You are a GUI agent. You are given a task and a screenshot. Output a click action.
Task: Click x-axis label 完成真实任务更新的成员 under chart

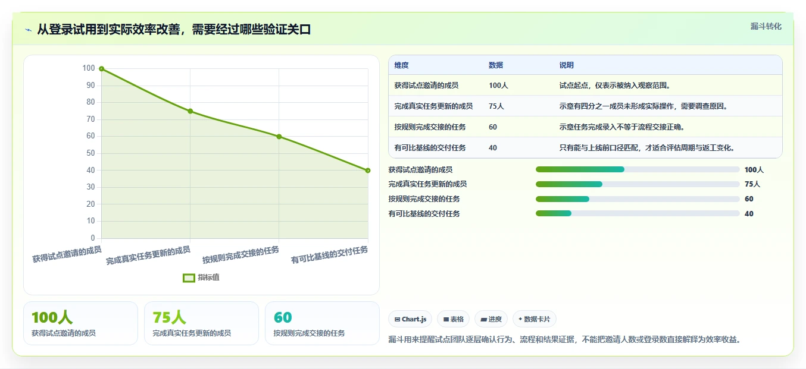[148, 256]
